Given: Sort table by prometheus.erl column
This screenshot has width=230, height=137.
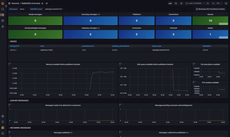Looking at the screenshot, I should point(88,46).
